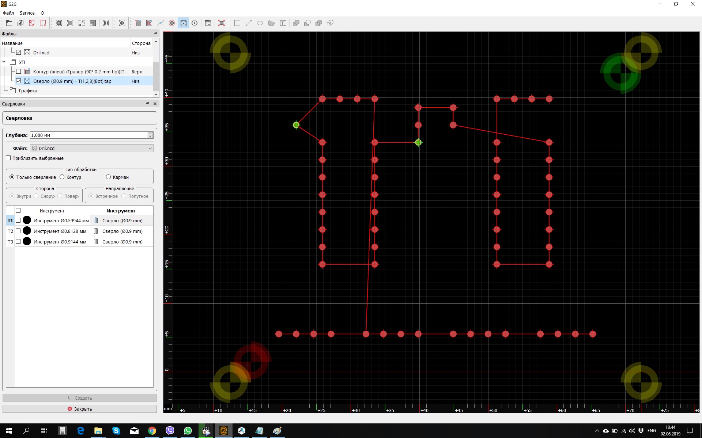Open Chrome from the taskbar
This screenshot has width=702, height=438.
[152, 431]
